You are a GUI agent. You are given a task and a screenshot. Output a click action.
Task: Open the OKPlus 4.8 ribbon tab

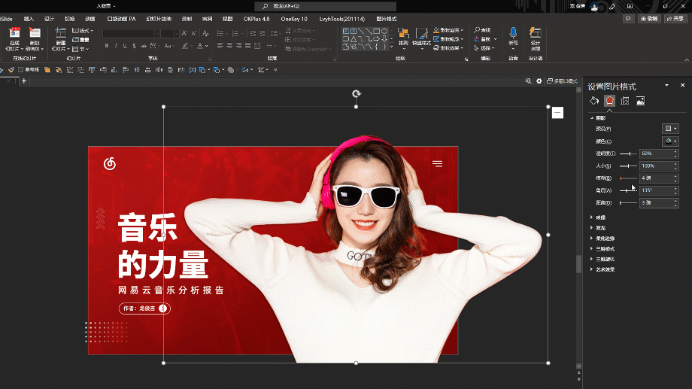tap(256, 19)
